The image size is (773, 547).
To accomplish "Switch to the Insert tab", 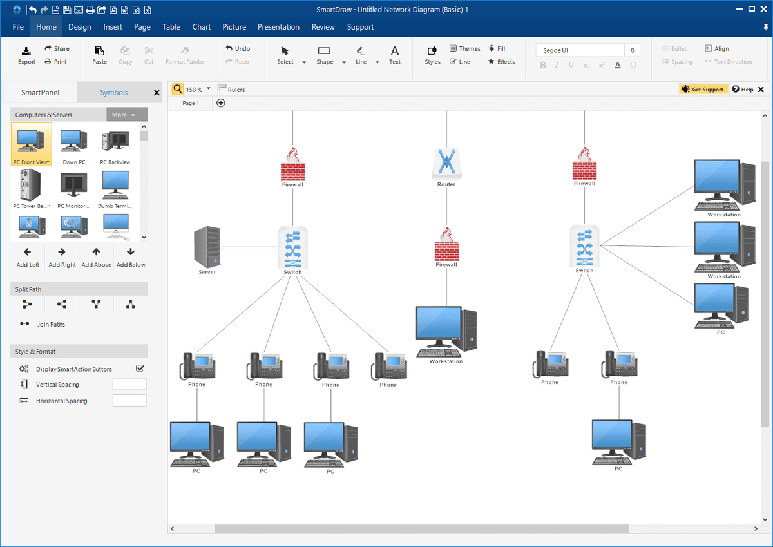I will [x=112, y=27].
